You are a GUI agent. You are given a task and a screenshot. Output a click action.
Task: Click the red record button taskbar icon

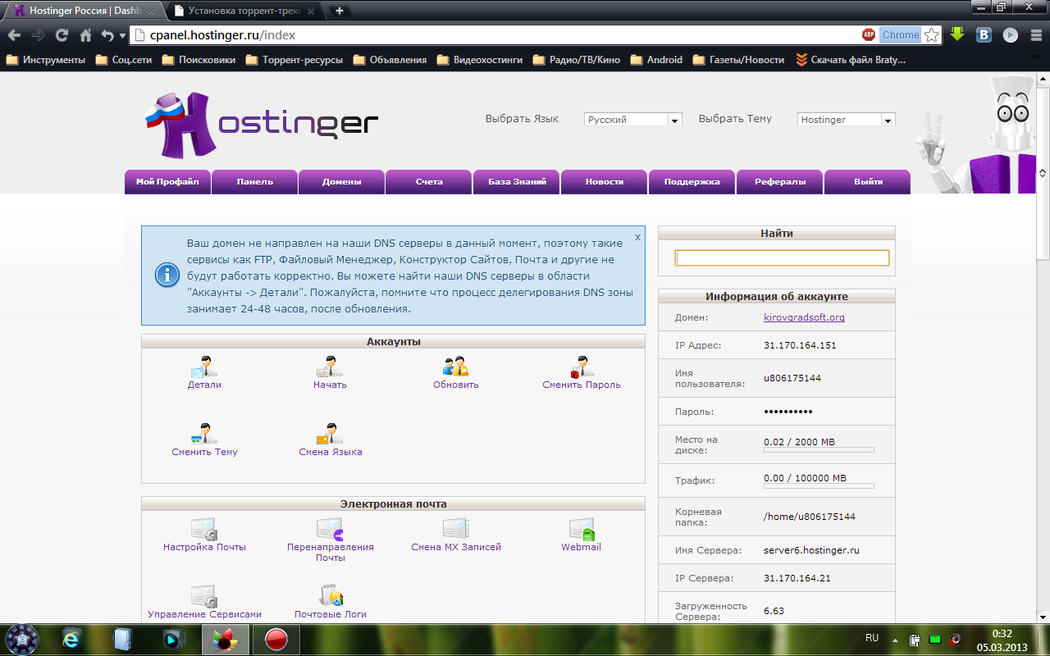[x=276, y=640]
